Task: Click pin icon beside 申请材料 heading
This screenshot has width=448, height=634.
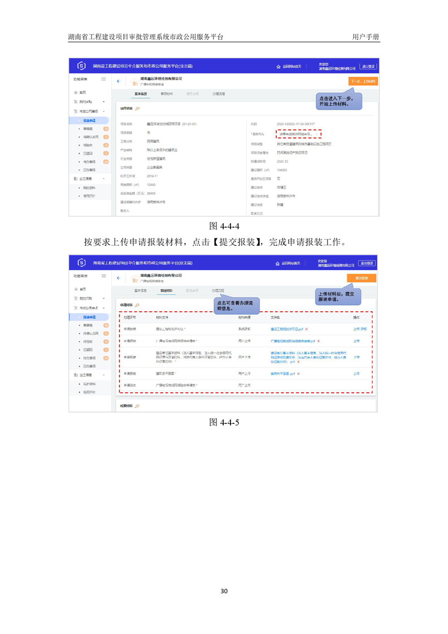Action: [137, 305]
